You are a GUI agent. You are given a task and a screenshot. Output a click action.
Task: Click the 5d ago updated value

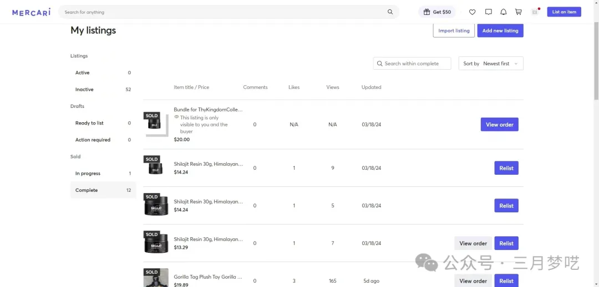[371, 281]
